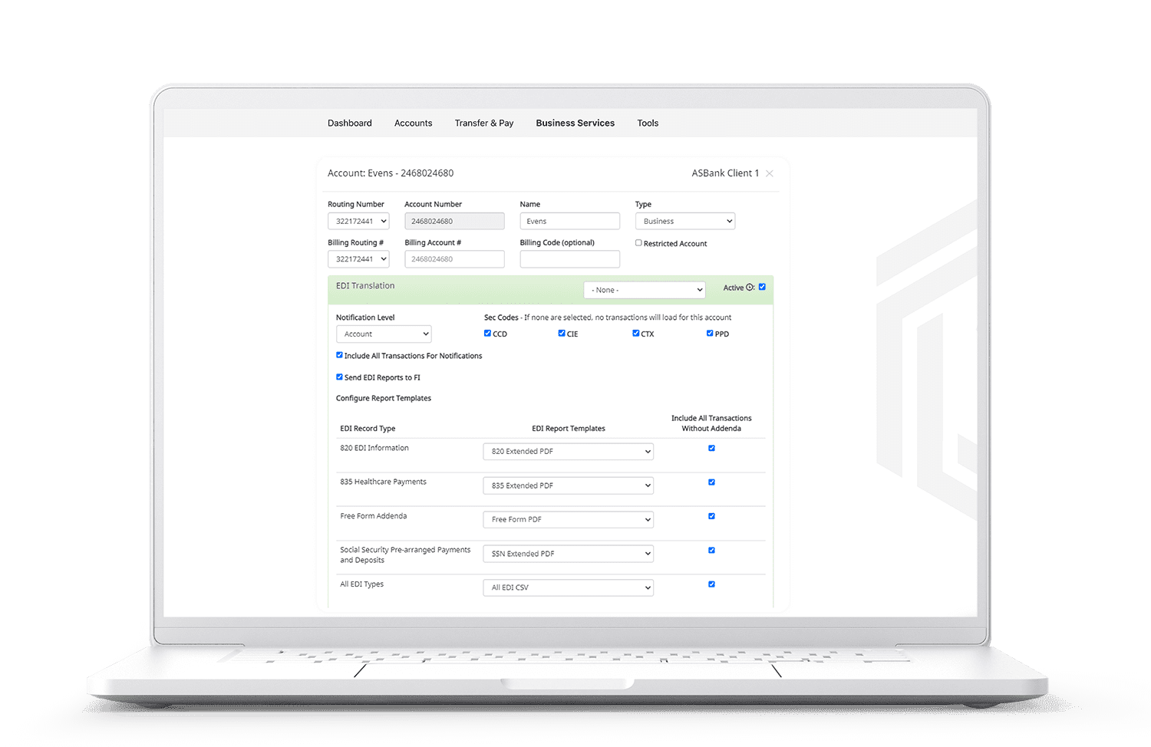Click the Billing Account # field
This screenshot has height=747, width=1151.
coord(454,259)
